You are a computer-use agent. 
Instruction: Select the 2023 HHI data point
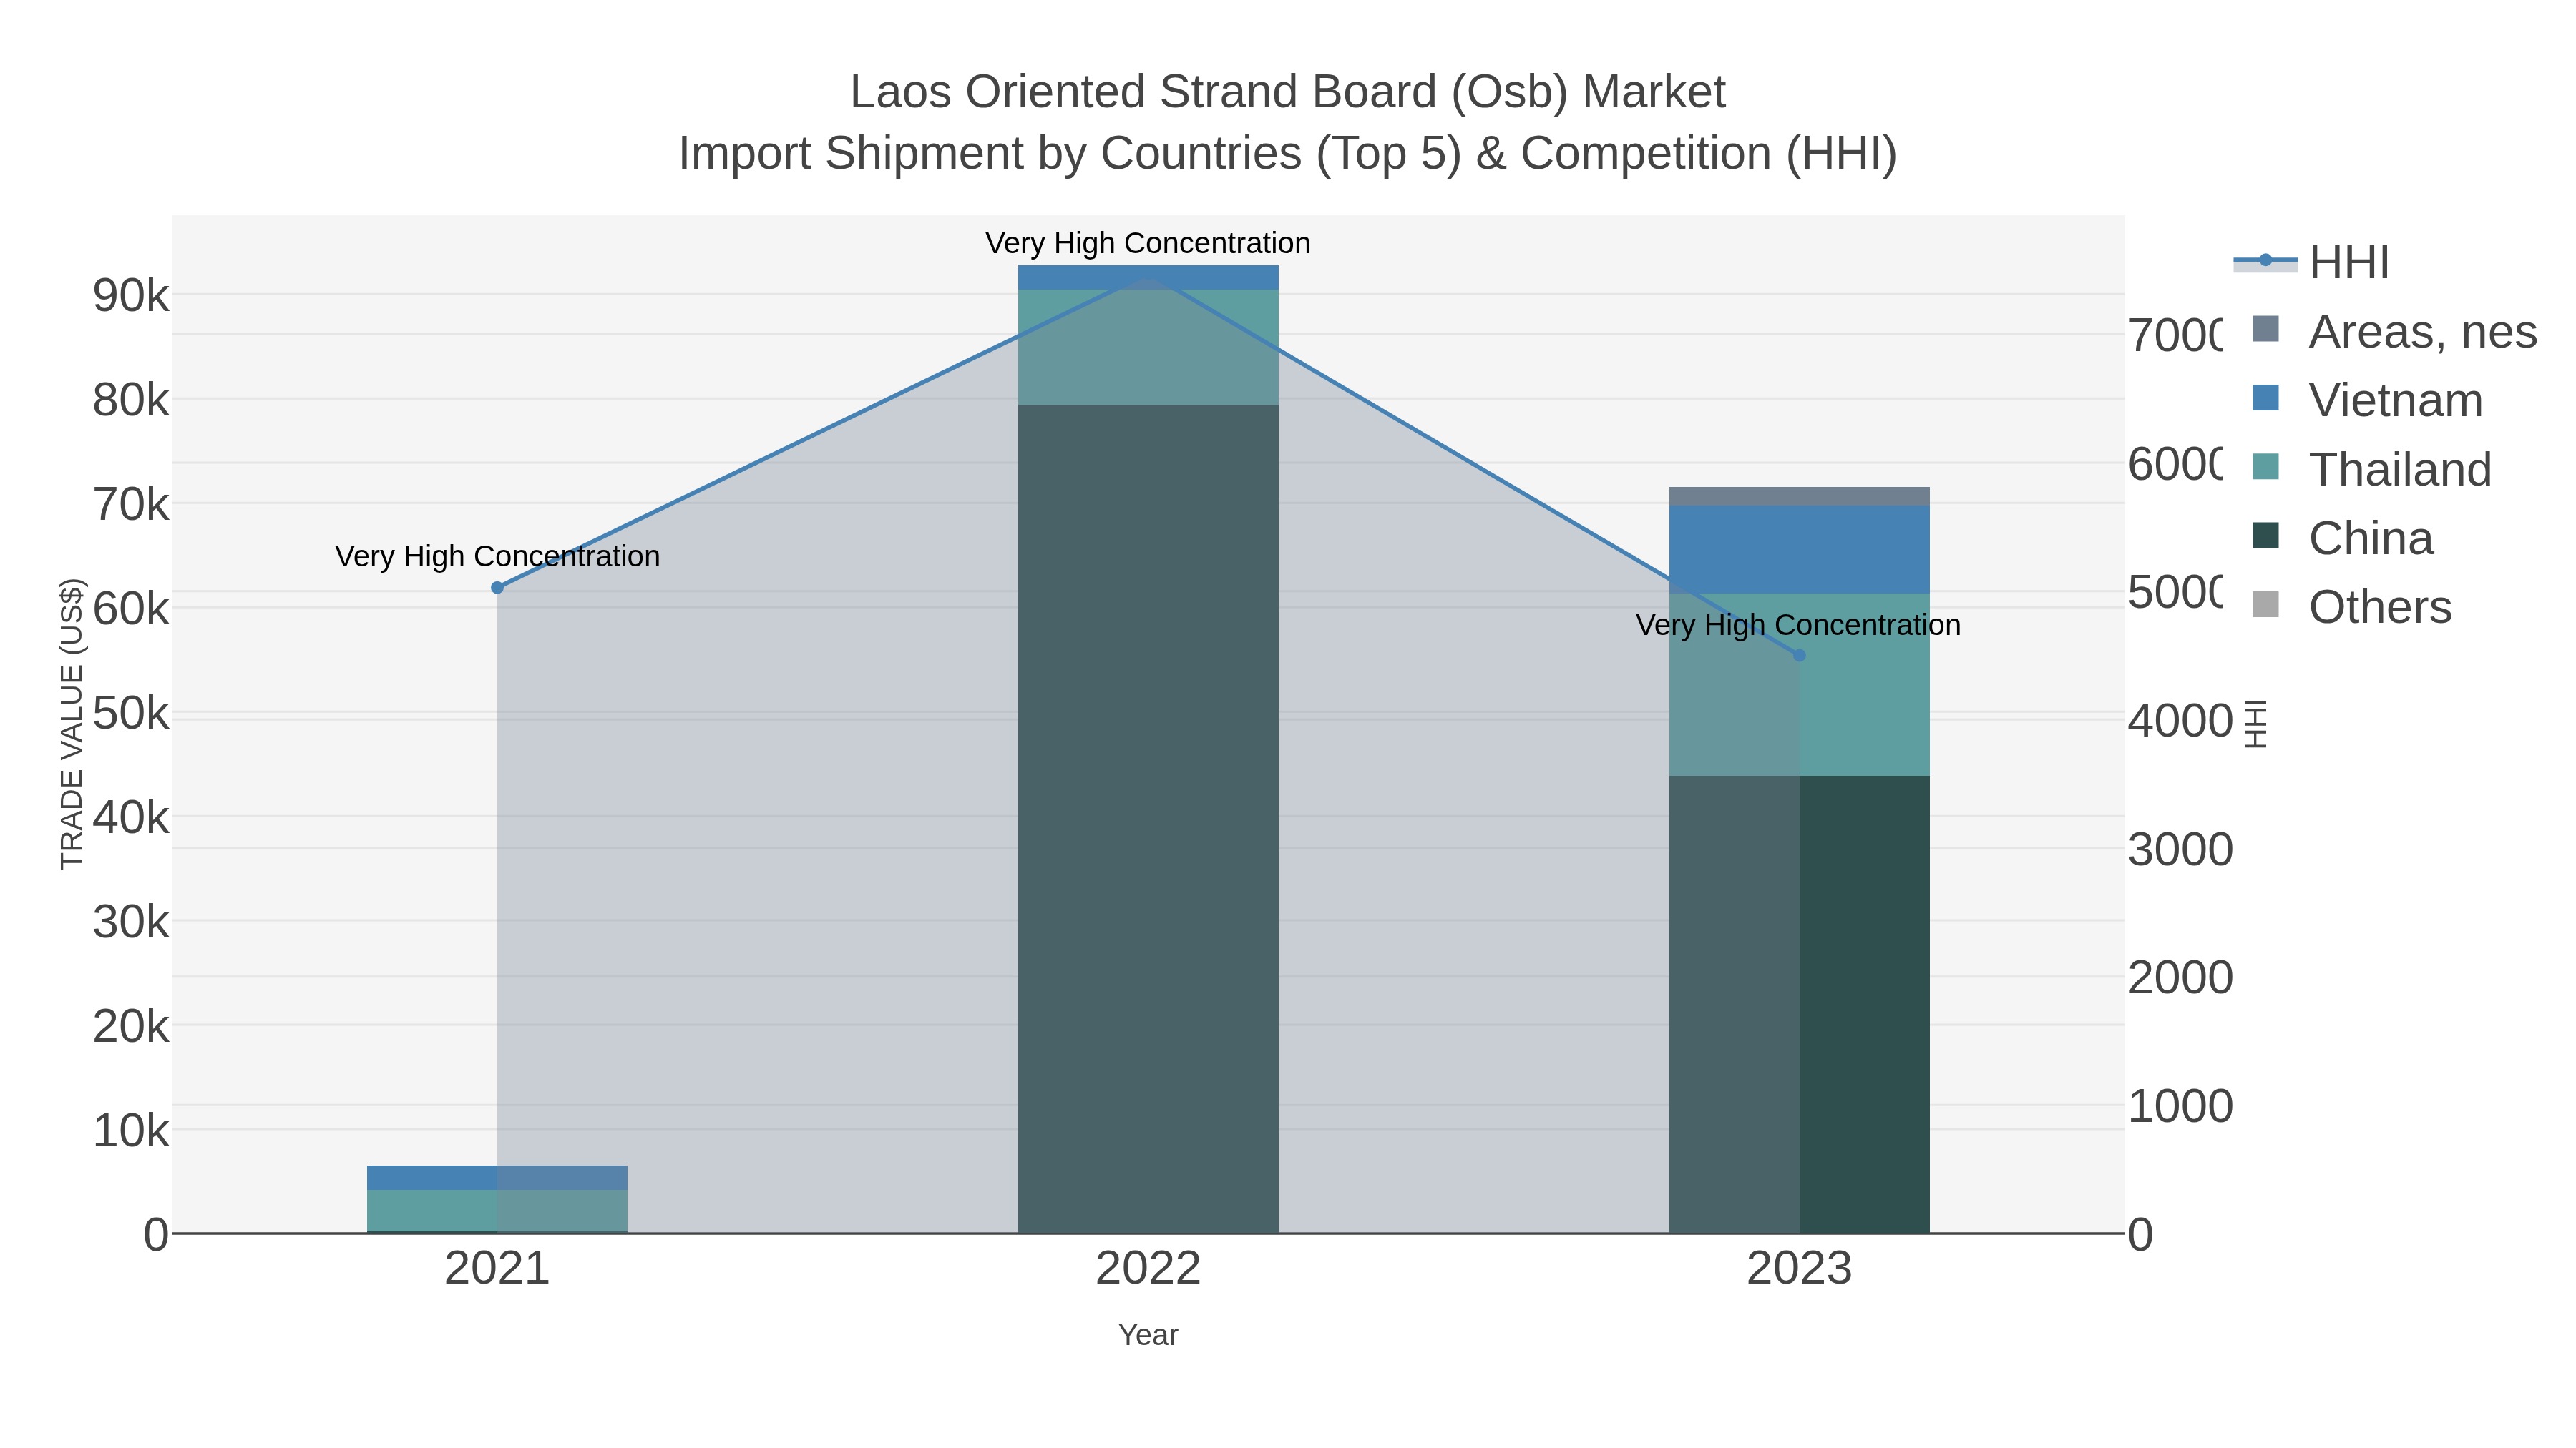1799,656
